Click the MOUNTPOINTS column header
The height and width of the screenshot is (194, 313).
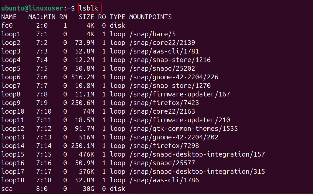pos(150,17)
